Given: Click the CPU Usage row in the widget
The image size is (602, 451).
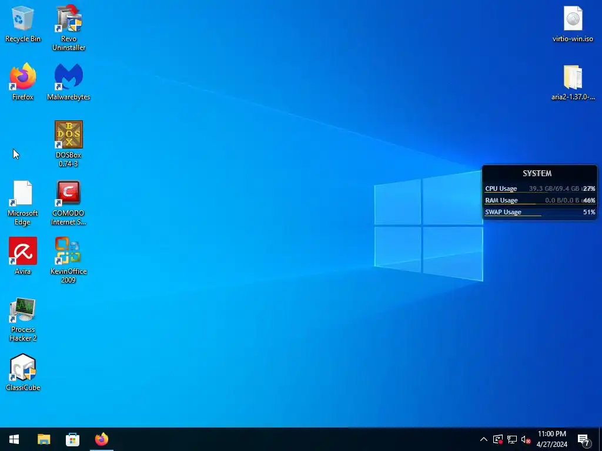Looking at the screenshot, I should point(540,189).
